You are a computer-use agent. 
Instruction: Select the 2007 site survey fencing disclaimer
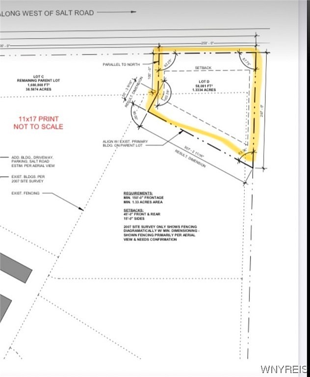(x=159, y=233)
